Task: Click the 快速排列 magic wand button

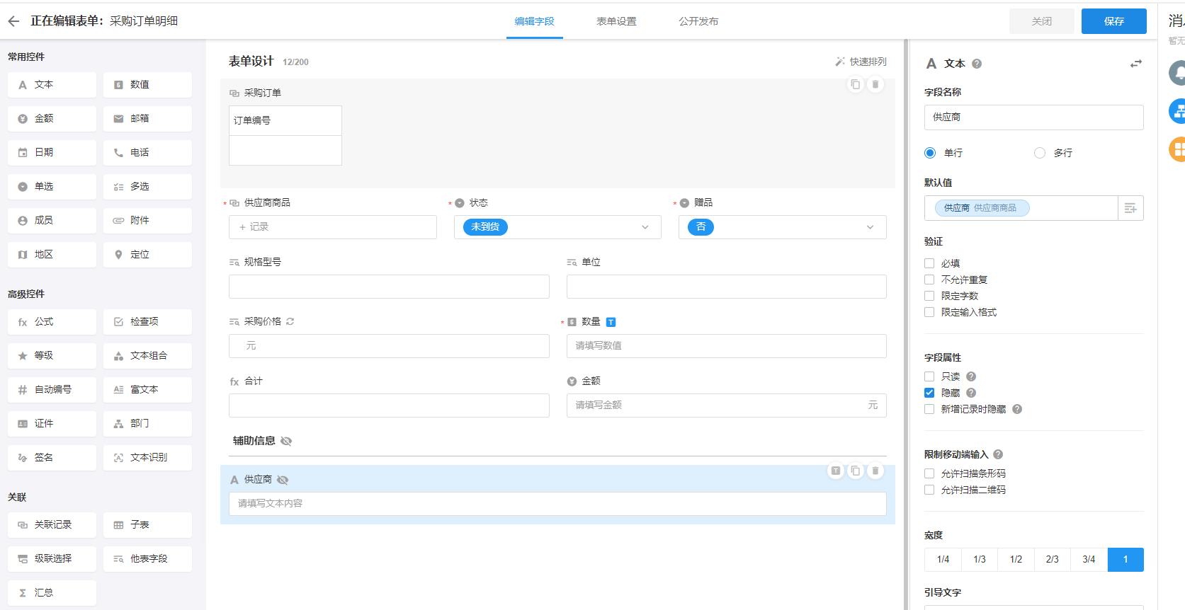Action: (x=861, y=62)
